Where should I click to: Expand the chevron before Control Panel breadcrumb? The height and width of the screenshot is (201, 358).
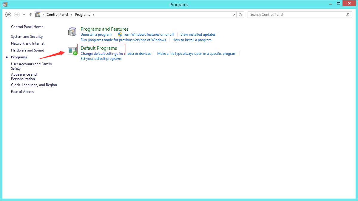coord(43,15)
